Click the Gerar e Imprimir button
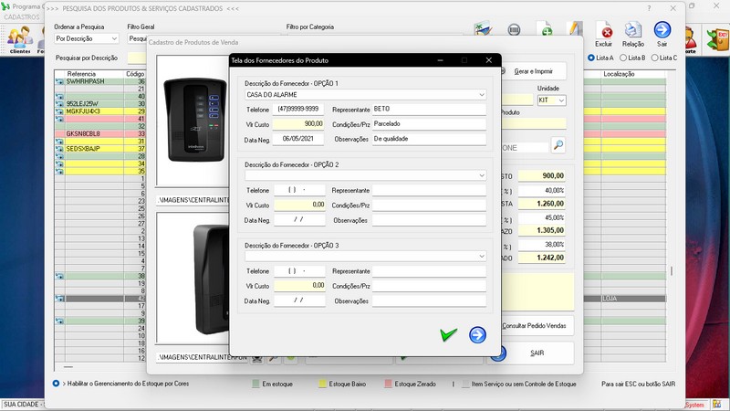 pos(533,71)
